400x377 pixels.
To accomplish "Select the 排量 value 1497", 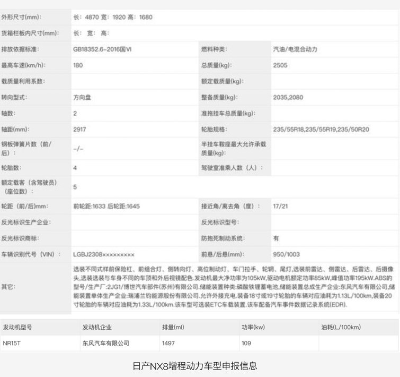I will click(x=169, y=344).
